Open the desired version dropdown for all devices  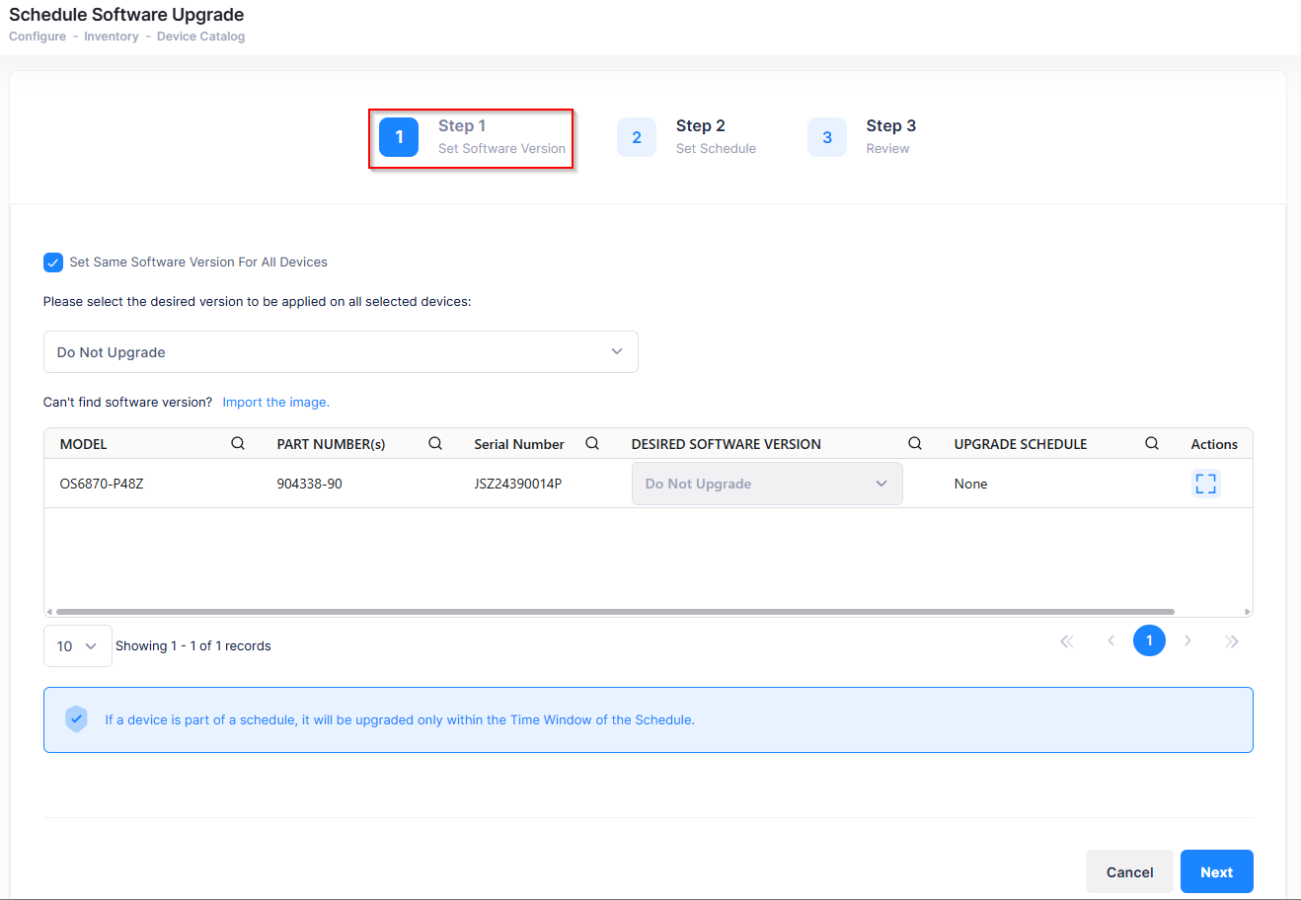pos(341,352)
